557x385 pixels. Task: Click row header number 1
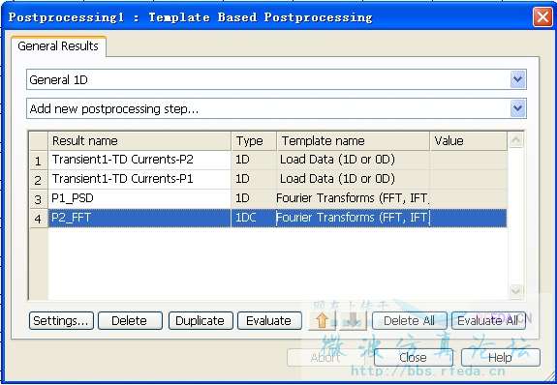coord(38,161)
